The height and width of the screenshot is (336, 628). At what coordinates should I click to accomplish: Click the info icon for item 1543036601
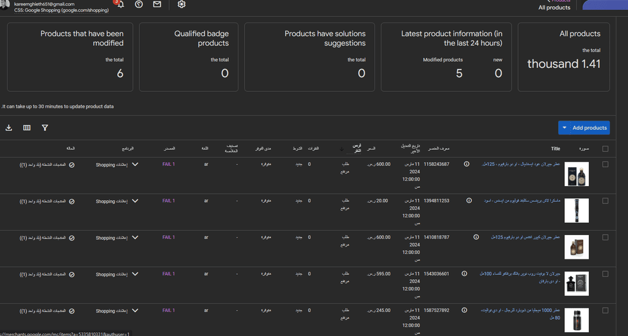tap(464, 274)
